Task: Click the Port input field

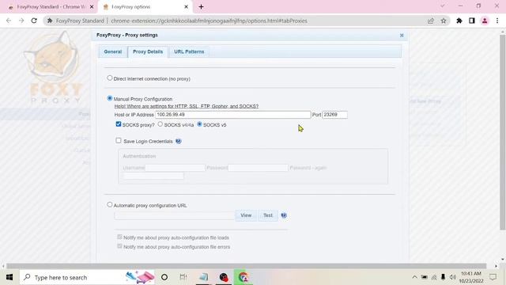Action: coord(334,115)
